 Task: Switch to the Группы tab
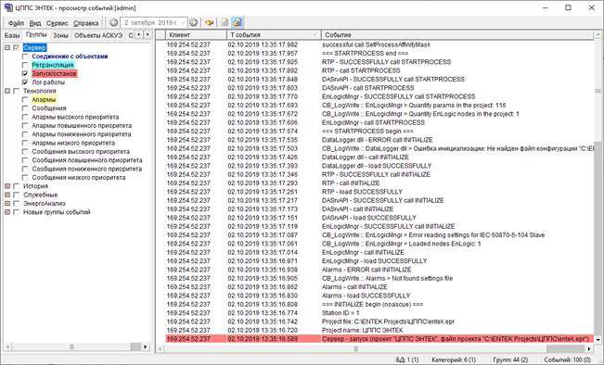(36, 34)
